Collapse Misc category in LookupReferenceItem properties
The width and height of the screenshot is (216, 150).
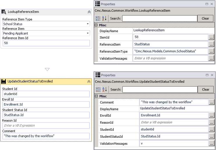coord(96,25)
